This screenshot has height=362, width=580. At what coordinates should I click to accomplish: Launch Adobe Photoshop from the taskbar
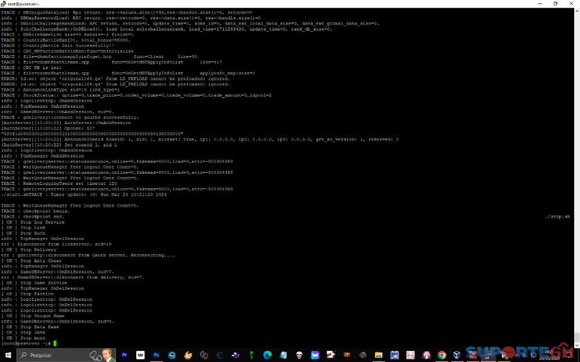coord(156,355)
